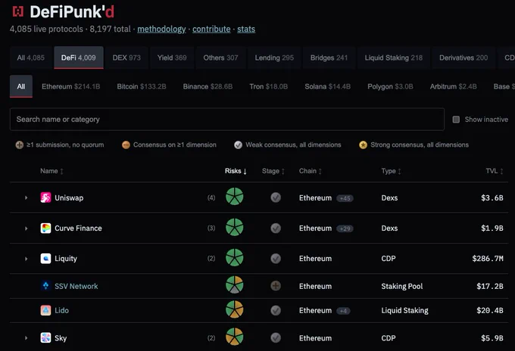515x351 pixels.
Task: Click the consensus on ≥1 dimension legend icon
Action: (126, 144)
